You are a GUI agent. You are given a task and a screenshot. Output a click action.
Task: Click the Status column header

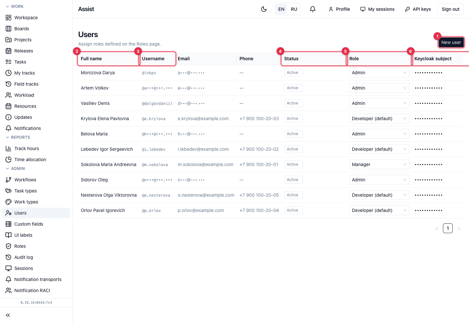[314, 59]
